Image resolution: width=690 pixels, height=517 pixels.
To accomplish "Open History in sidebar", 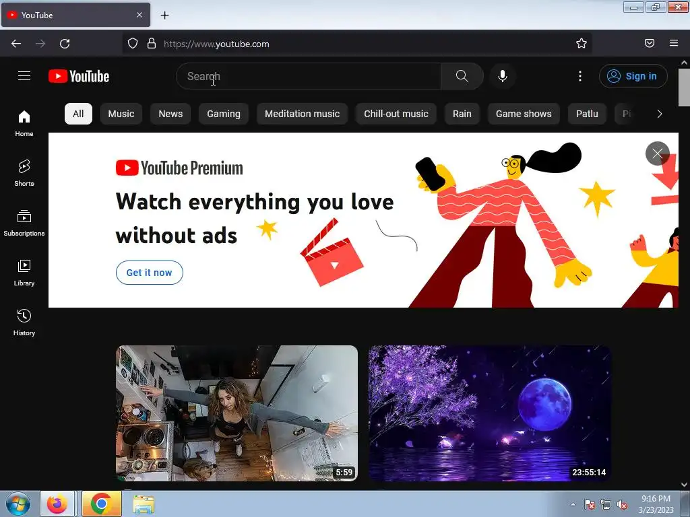I will 24,322.
